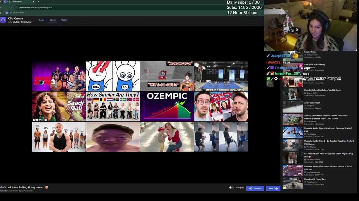Click the Arrav jump crash snowy thumbnail
This screenshot has width=359, height=201.
coord(293,107)
